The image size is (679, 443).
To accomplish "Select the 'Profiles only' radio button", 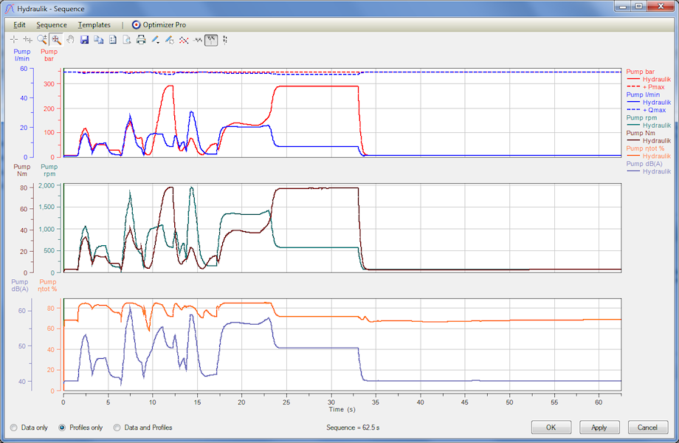I will coord(63,427).
